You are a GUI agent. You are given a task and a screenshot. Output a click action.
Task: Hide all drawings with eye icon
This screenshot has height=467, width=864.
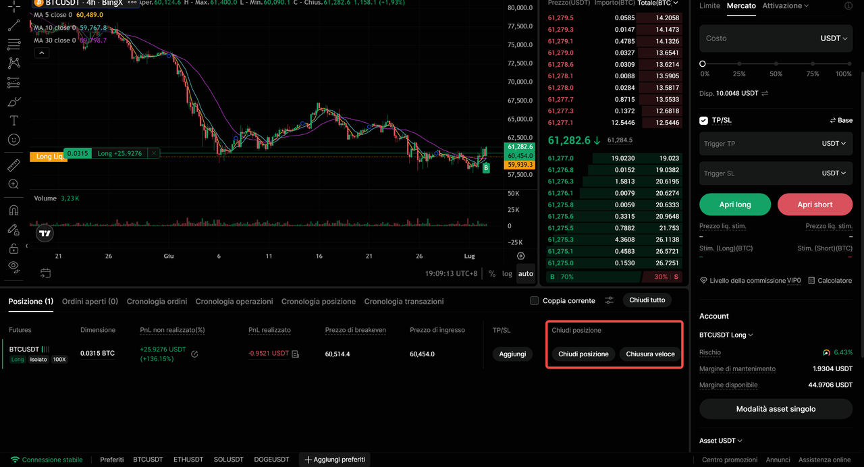(x=13, y=267)
